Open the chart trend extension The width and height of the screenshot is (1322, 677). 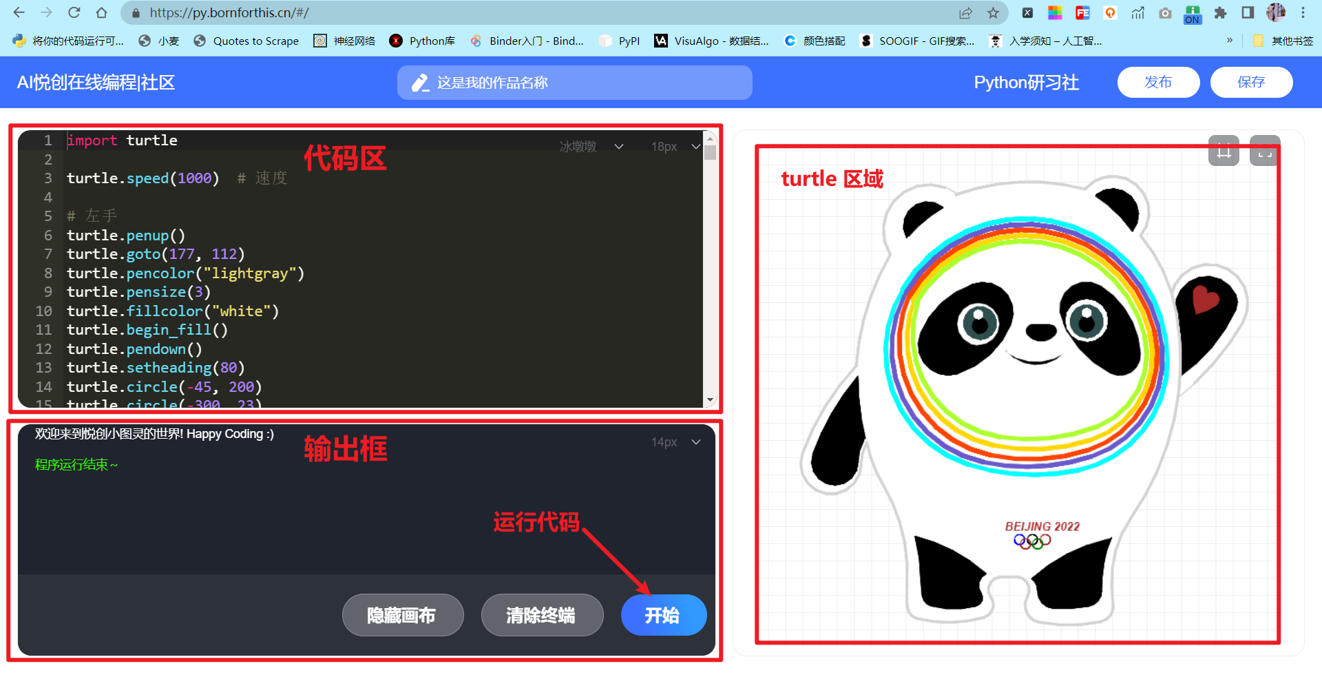pos(1137,12)
